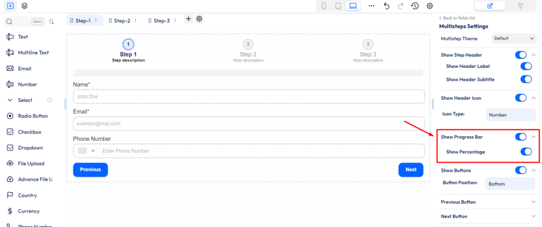The image size is (542, 227).
Task: Click the layers icon at top left
Action: pos(25,6)
